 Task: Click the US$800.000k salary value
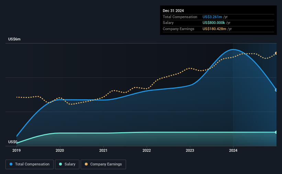214,23
